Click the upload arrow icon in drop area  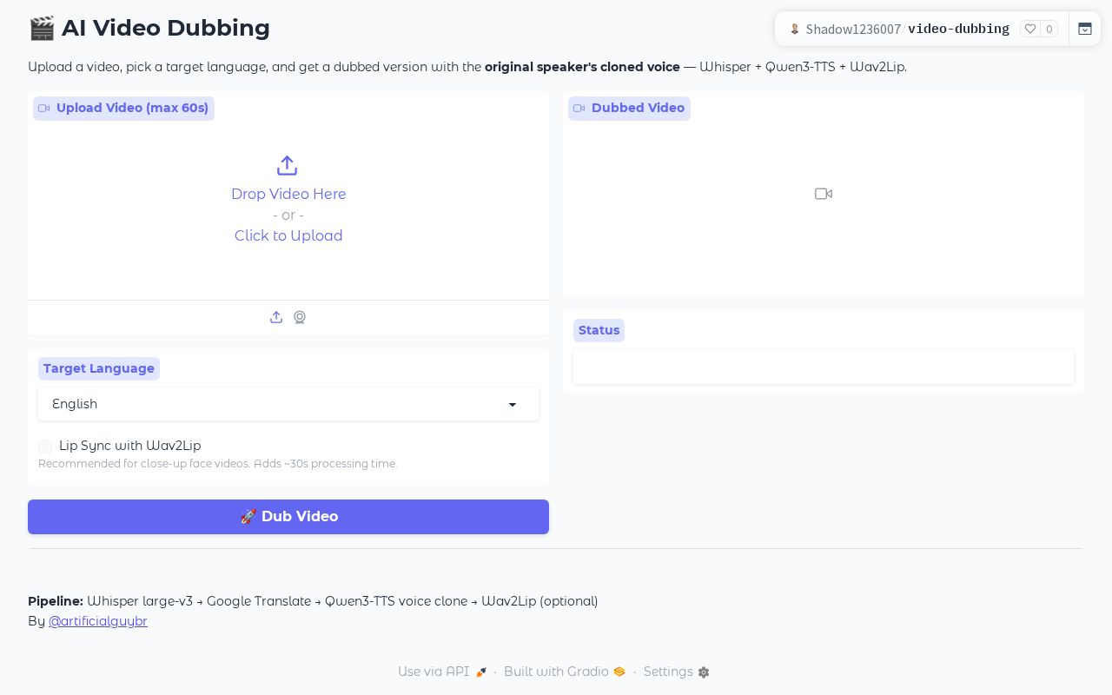[x=288, y=165]
